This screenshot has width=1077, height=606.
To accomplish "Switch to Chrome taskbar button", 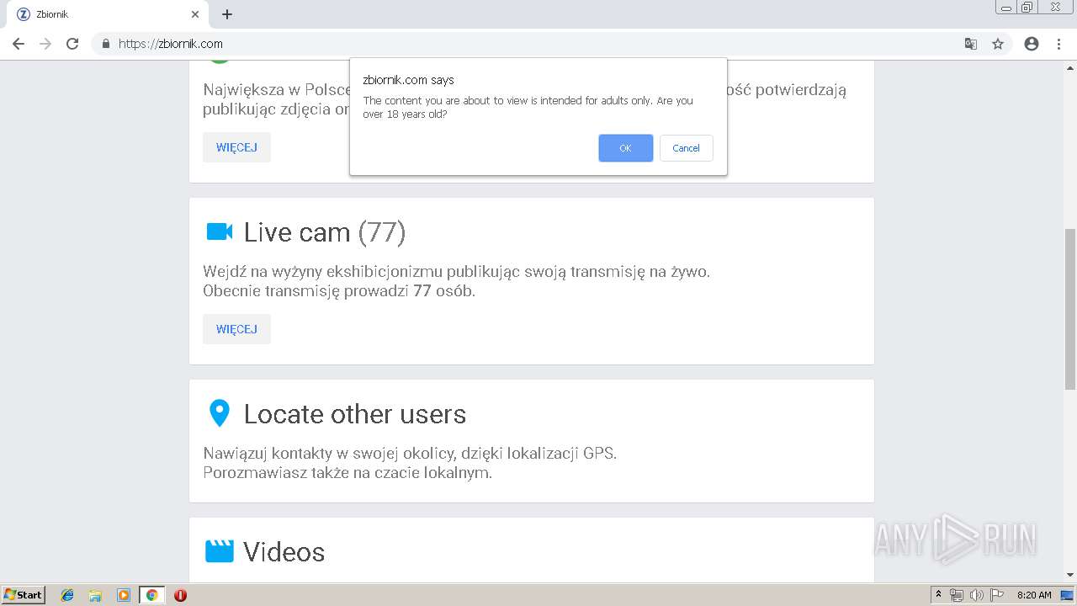I will click(x=151, y=595).
